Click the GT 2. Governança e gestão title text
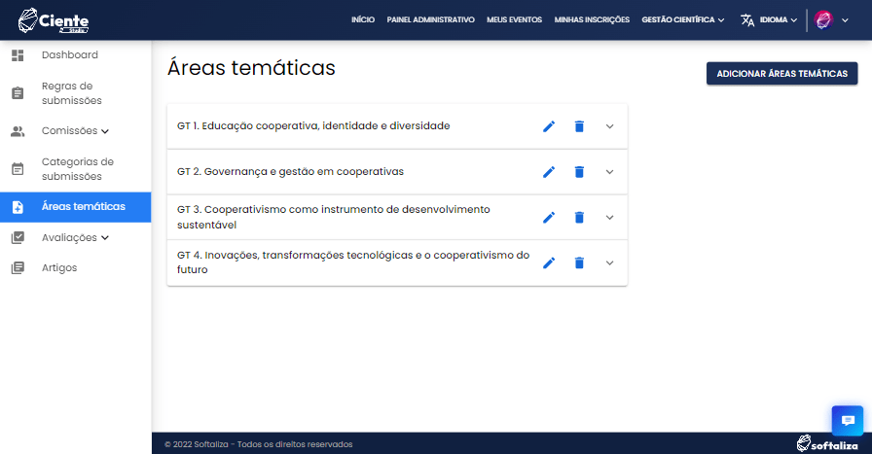Screen dimensions: 872x454 [290, 172]
